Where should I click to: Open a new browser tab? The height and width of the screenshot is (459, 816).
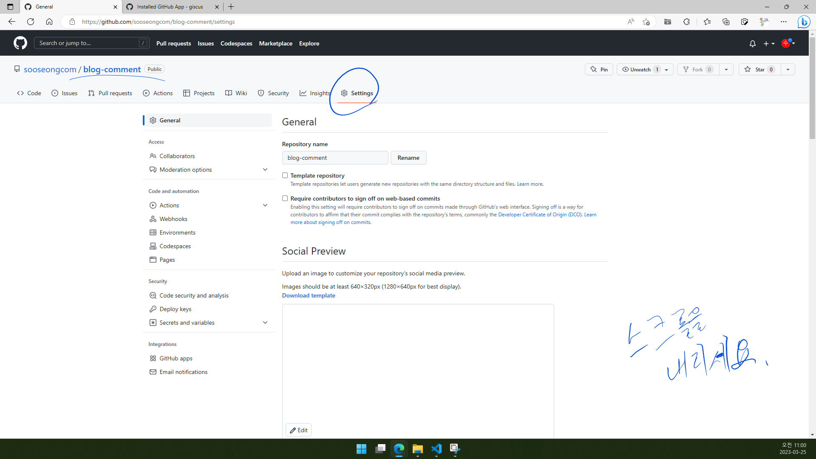point(231,7)
